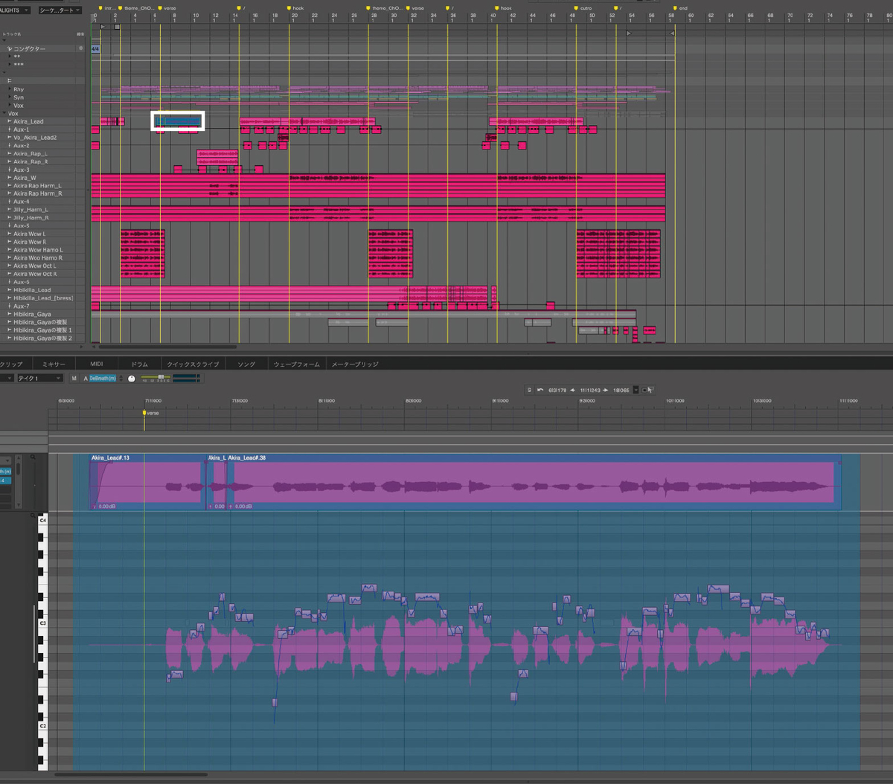Collapse the Vox track folder

(4, 113)
